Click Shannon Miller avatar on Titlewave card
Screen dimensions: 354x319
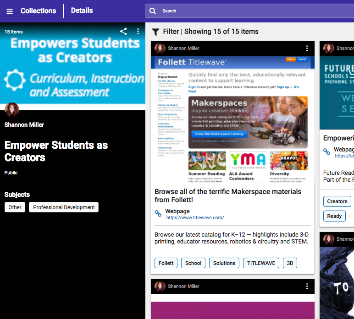pos(160,49)
